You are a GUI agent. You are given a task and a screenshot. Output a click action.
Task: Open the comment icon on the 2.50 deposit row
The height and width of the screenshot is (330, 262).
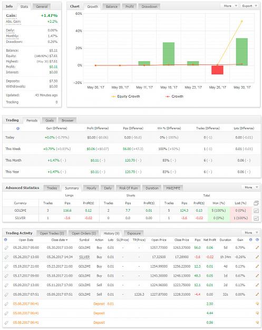257,304
